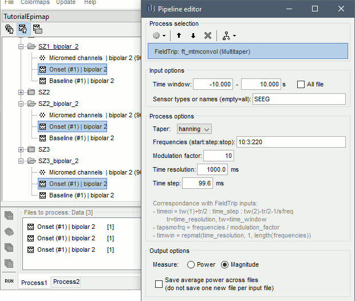Move selected process down with arrow icon
Screen dimensions: 355x301
[193, 35]
